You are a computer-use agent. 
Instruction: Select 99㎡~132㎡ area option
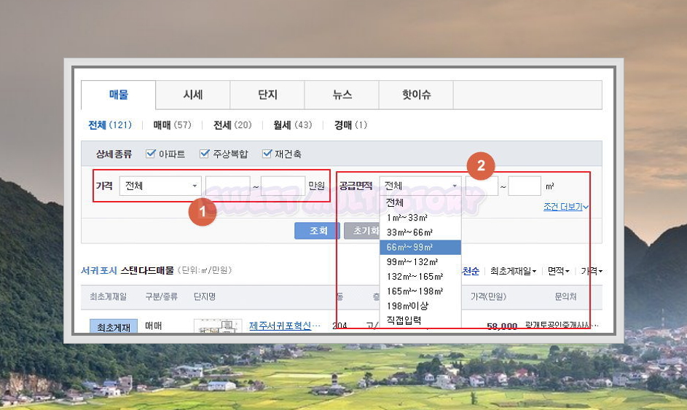point(420,262)
